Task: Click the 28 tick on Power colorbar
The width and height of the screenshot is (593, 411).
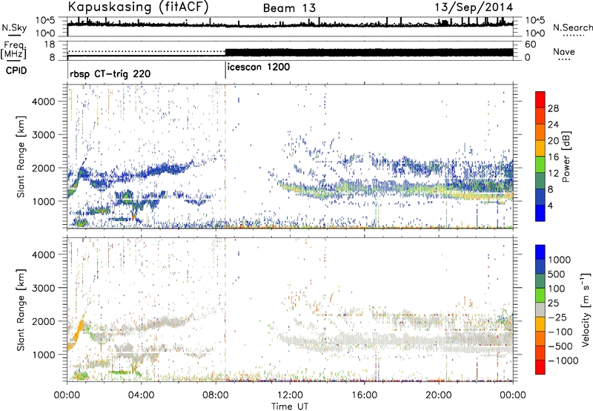Action: tap(553, 108)
